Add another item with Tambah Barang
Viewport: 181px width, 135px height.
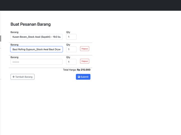[x=23, y=77]
